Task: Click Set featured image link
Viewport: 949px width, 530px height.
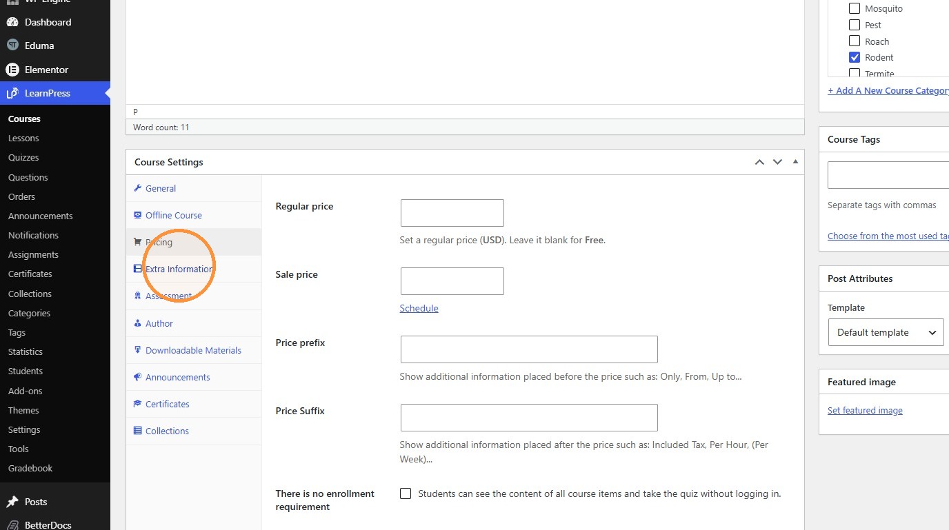Action: 865,410
